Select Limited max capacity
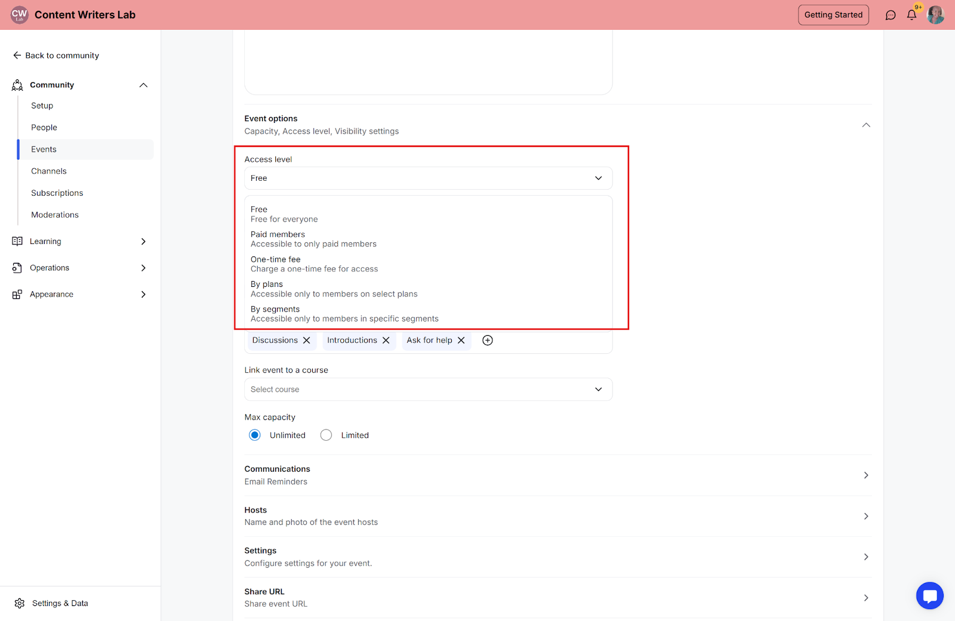The width and height of the screenshot is (955, 621). 326,435
